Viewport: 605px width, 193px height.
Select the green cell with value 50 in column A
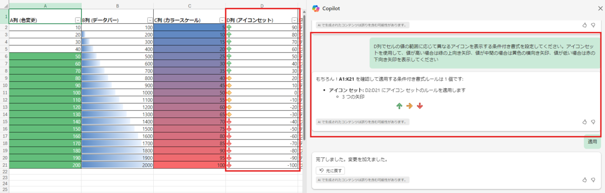45,57
